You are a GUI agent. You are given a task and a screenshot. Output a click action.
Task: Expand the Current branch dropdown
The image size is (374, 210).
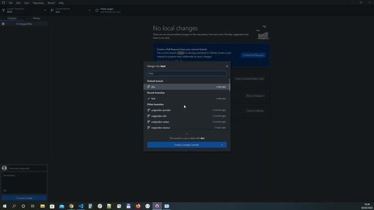(71, 10)
